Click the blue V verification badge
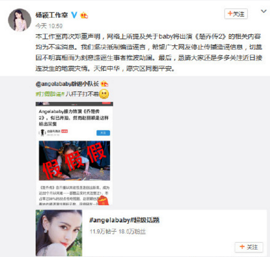This screenshot has height=257, width=270. tap(74, 15)
